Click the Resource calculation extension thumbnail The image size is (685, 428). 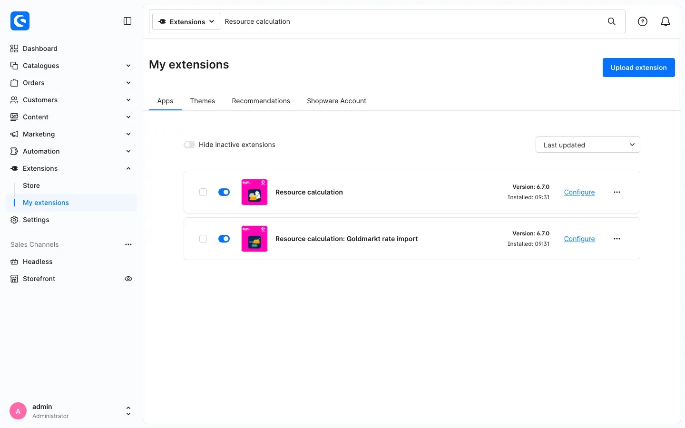(254, 192)
